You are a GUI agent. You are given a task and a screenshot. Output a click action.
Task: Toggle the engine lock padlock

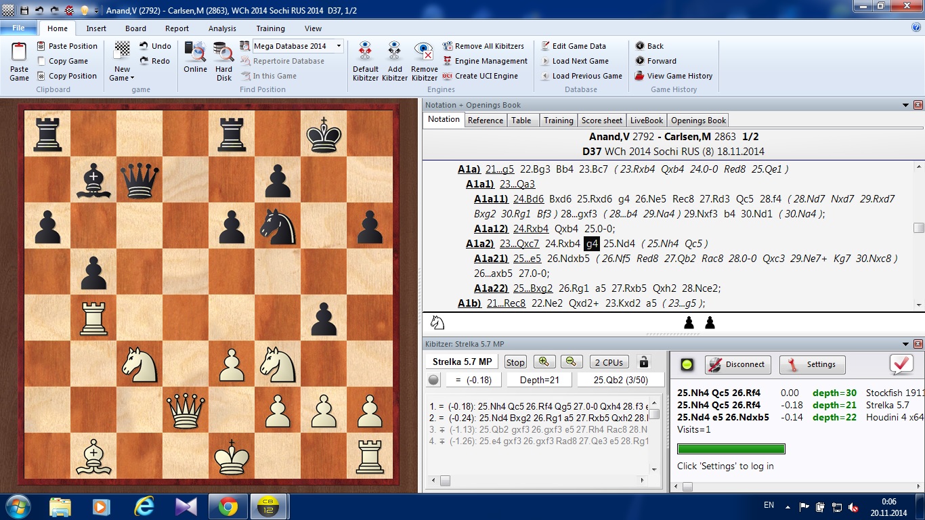coord(644,362)
